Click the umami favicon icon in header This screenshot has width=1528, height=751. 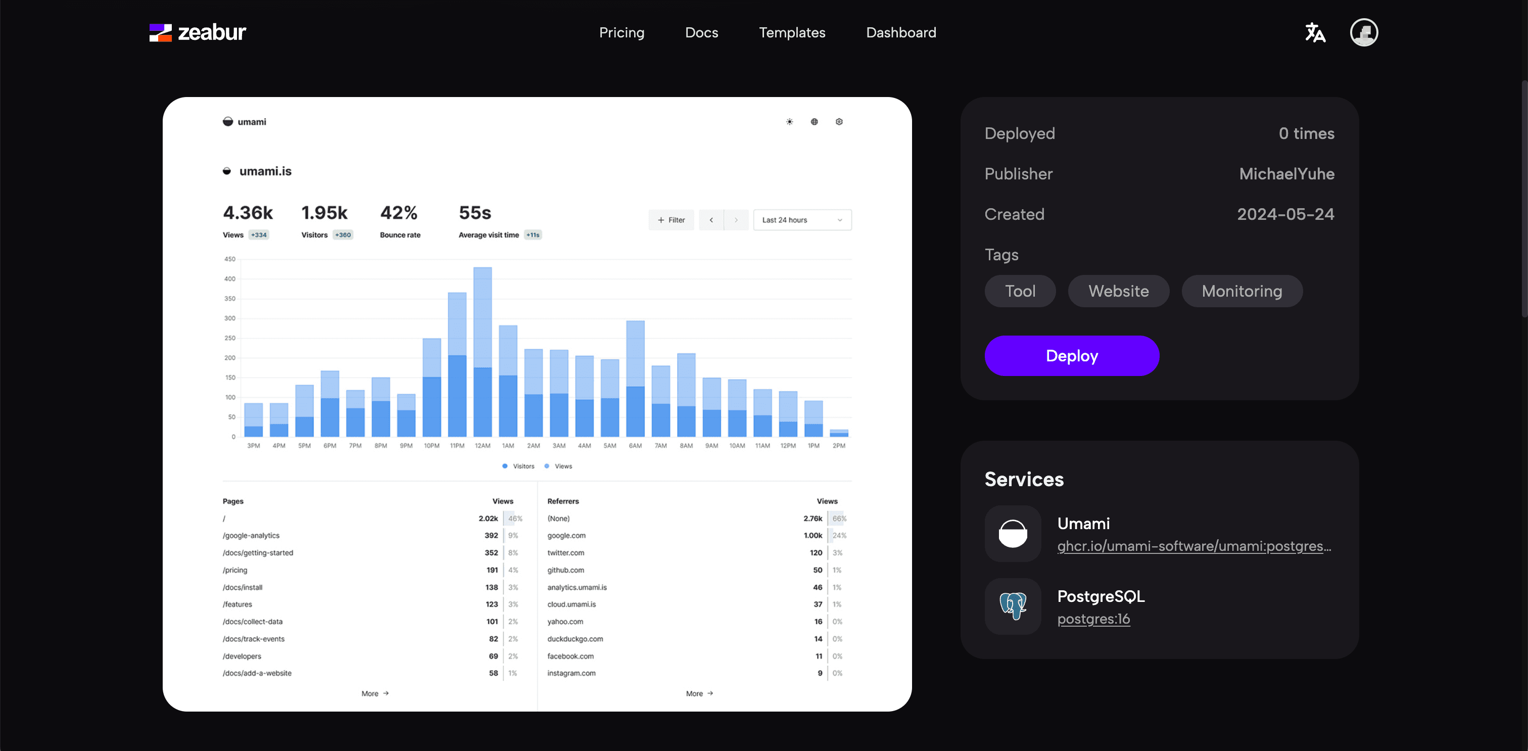pyautogui.click(x=226, y=121)
